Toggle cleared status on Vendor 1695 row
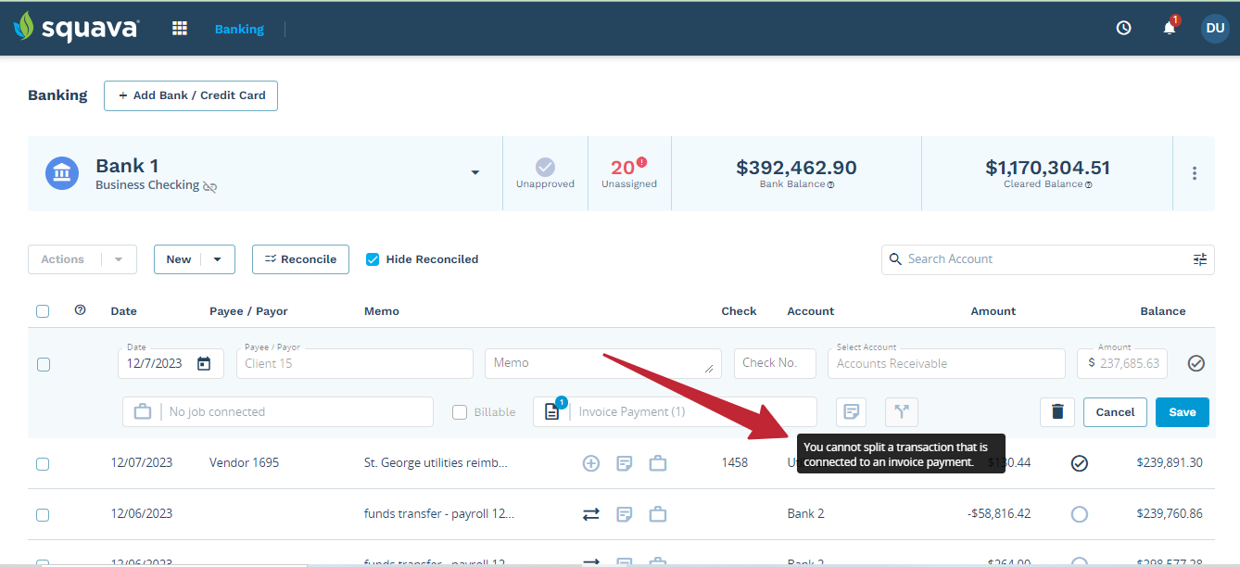1240x567 pixels. click(x=1080, y=463)
